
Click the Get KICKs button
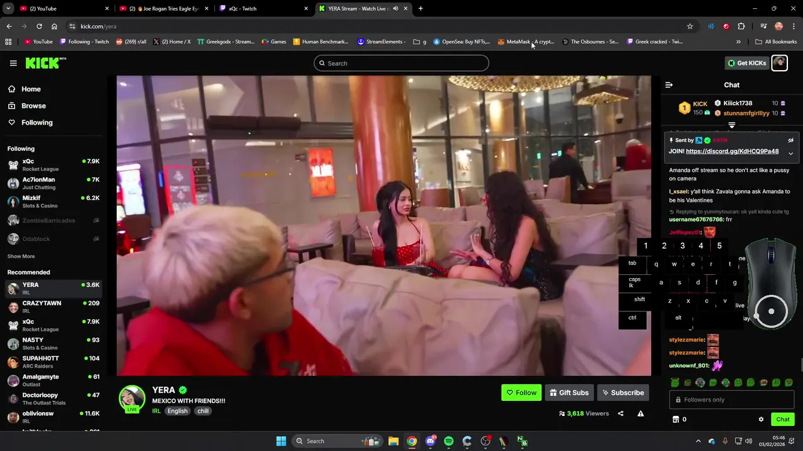point(747,63)
